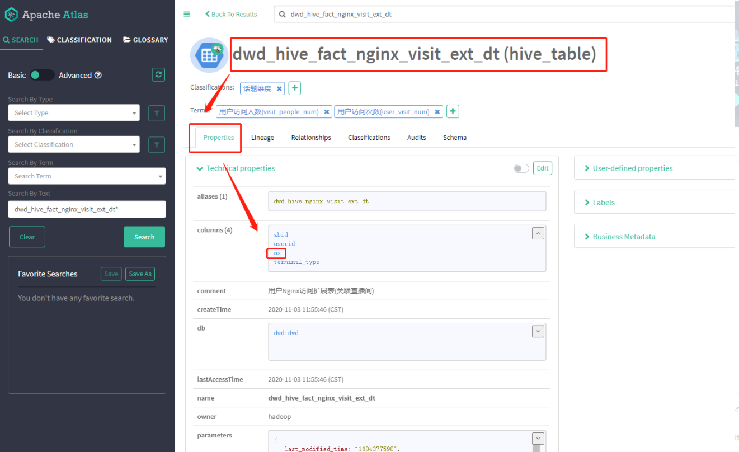
Task: Click the lastAccessTime value
Action: point(306,379)
